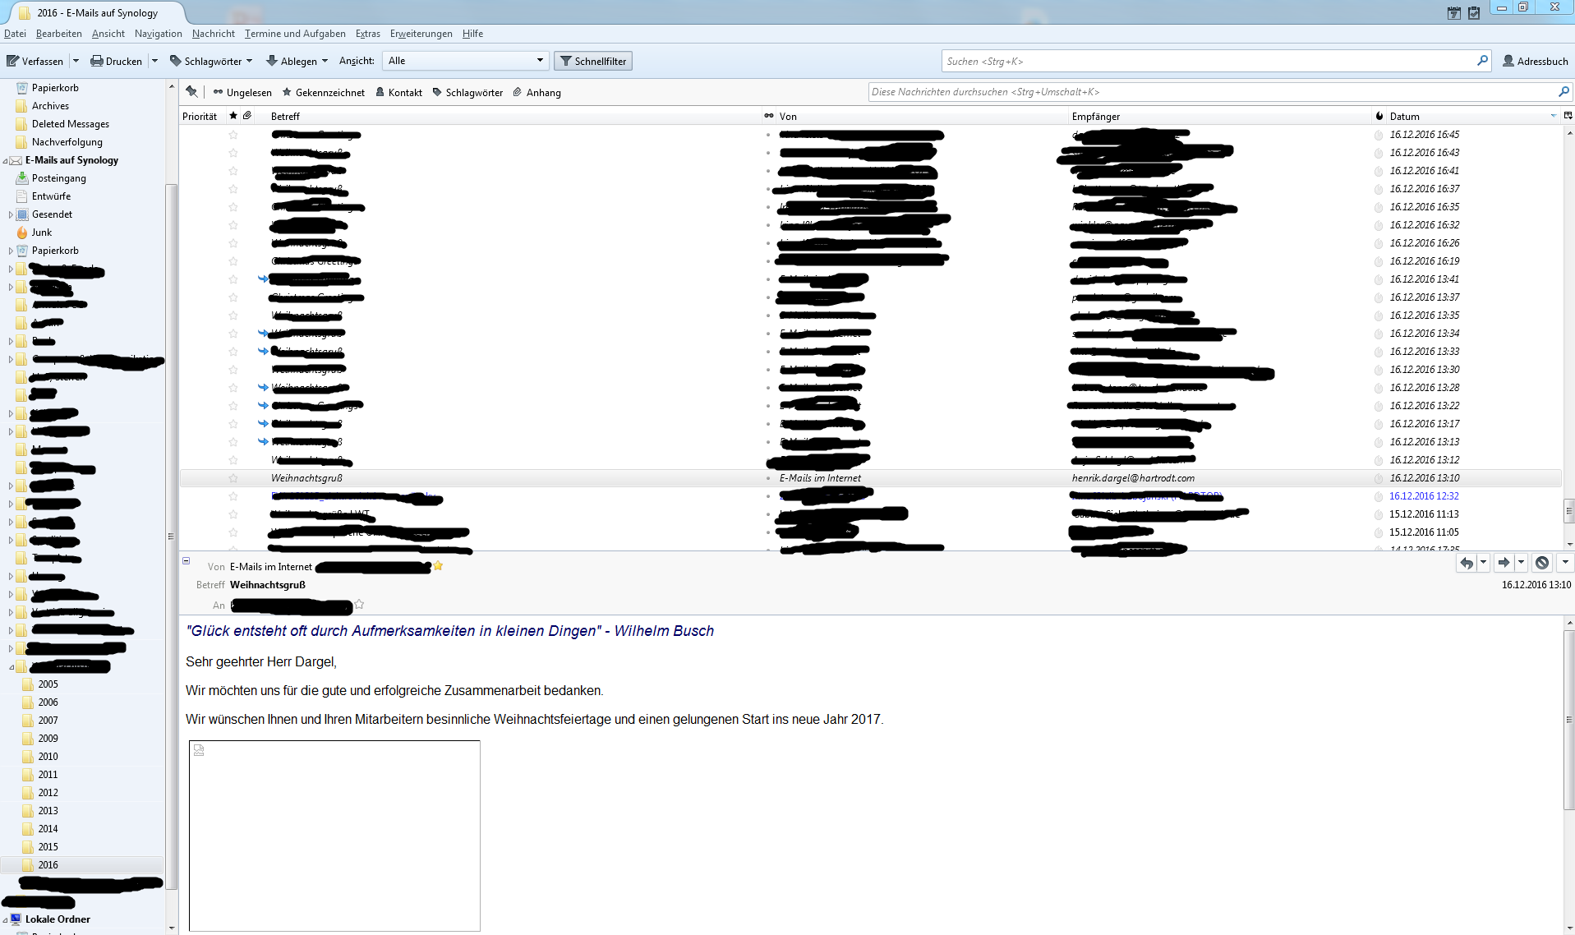Expand the Gesendet folder

[11, 214]
